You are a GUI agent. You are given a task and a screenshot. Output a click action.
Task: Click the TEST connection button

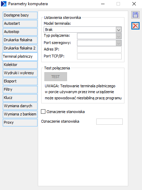point(56,77)
